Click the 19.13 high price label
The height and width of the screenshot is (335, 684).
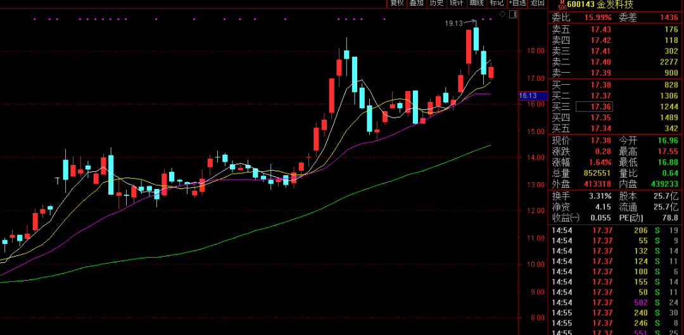[453, 23]
